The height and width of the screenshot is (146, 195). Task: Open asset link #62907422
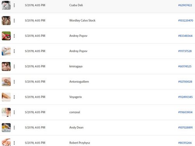point(185,5)
